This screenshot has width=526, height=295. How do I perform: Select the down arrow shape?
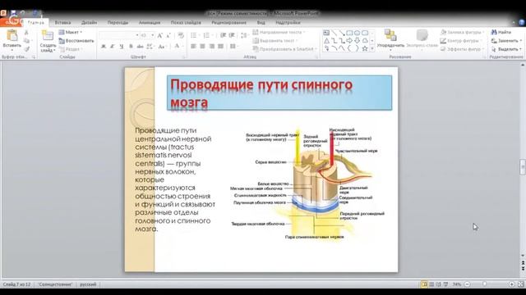click(358, 41)
